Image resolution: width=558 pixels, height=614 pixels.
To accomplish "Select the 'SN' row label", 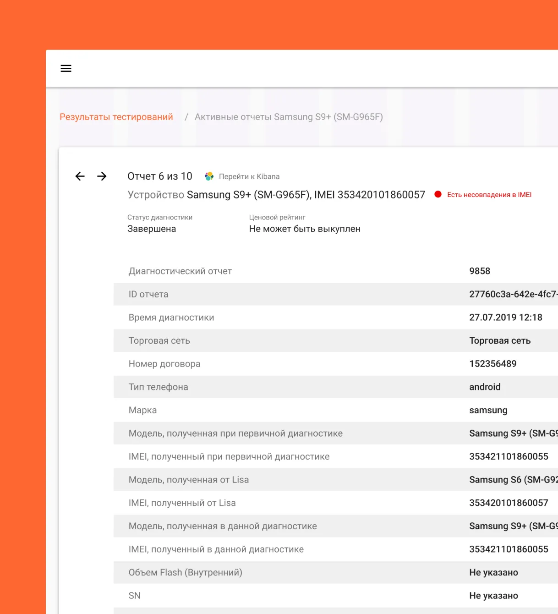I will point(135,596).
